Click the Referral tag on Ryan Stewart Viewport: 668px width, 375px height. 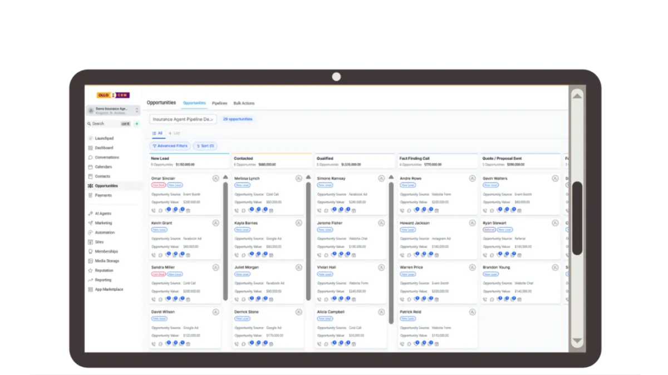[x=489, y=230]
